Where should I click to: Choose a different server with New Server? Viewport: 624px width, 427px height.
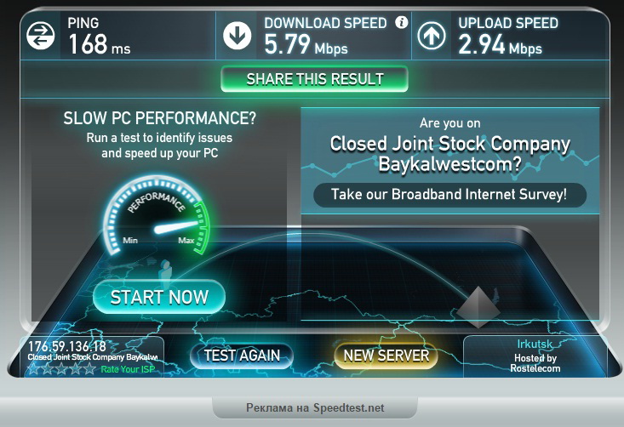(x=386, y=356)
